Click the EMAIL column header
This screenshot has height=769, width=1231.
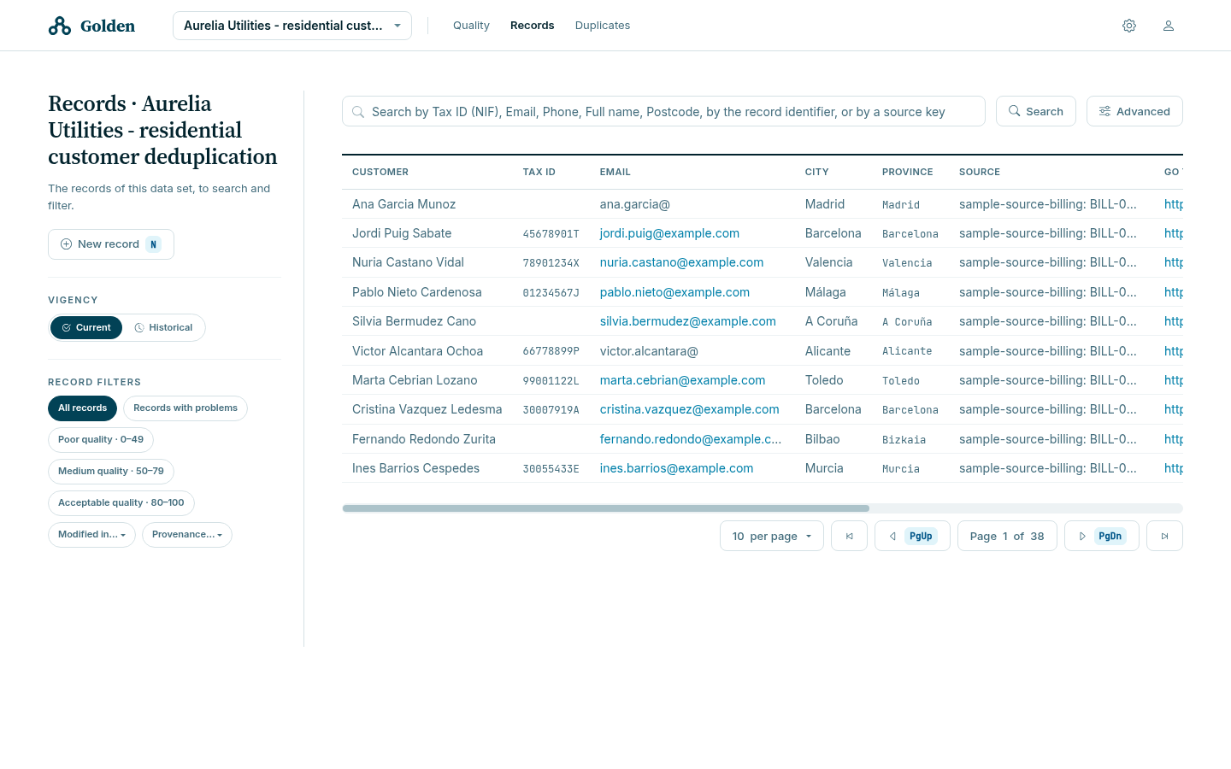pyautogui.click(x=615, y=172)
